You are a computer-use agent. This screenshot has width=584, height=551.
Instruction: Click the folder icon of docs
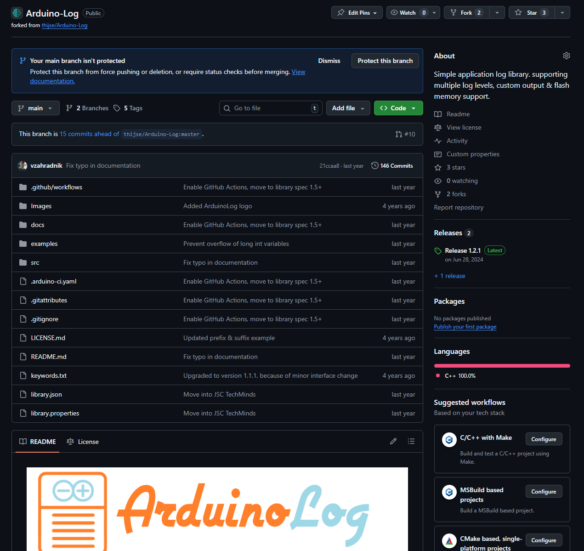[x=23, y=225]
